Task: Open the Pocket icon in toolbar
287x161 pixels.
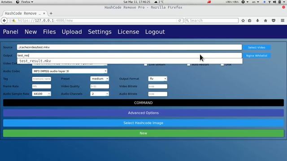Action: point(274,21)
